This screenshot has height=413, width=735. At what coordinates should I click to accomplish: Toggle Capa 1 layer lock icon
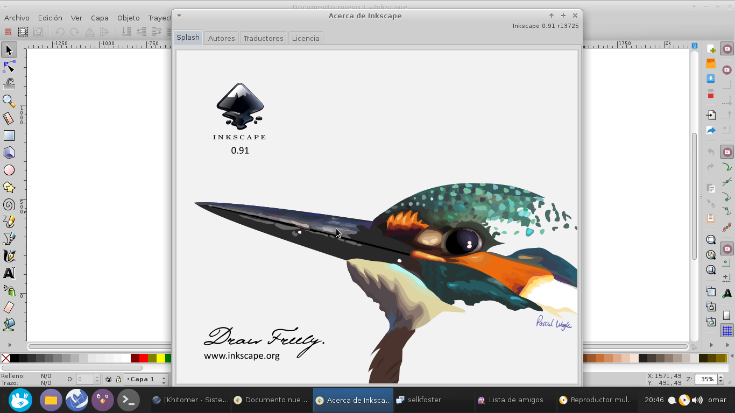tap(118, 380)
